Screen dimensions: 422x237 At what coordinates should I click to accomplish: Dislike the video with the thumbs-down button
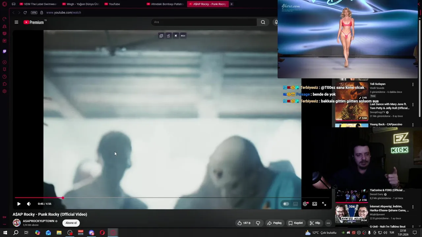[258, 223]
